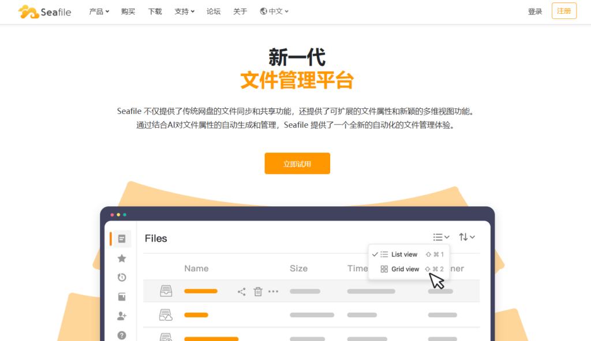Viewport: 591px width, 341px height.
Task: Open the view mode list dropdown
Action: click(x=441, y=237)
